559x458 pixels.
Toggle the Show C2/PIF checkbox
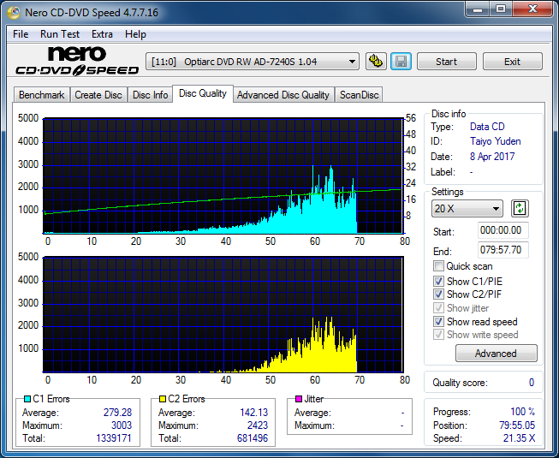click(x=438, y=294)
